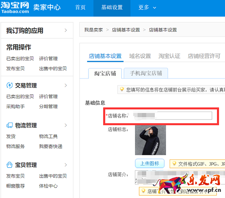
Task: Open the 发布宝贝 link under 常用操作
Action: point(15,68)
